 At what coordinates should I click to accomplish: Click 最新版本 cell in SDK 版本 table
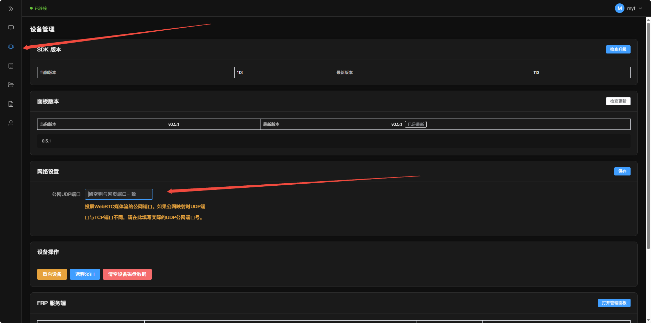click(432, 73)
